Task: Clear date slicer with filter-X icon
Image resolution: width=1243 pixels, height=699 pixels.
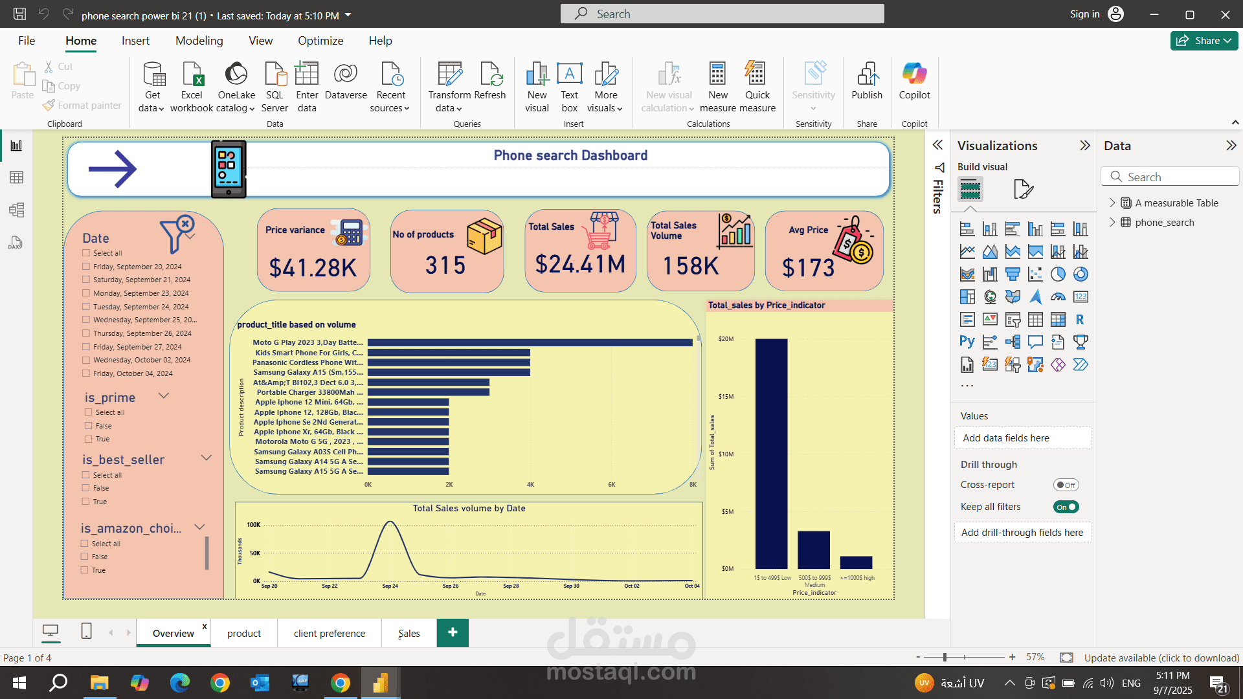Action: (x=177, y=234)
